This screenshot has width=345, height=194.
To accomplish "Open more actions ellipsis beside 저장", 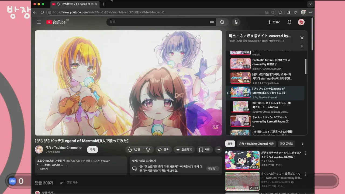I will pyautogui.click(x=218, y=150).
